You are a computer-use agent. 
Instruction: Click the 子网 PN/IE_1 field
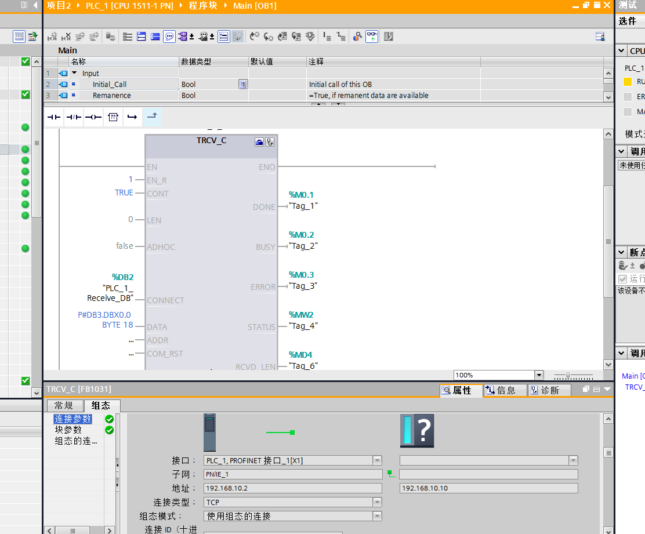point(293,474)
